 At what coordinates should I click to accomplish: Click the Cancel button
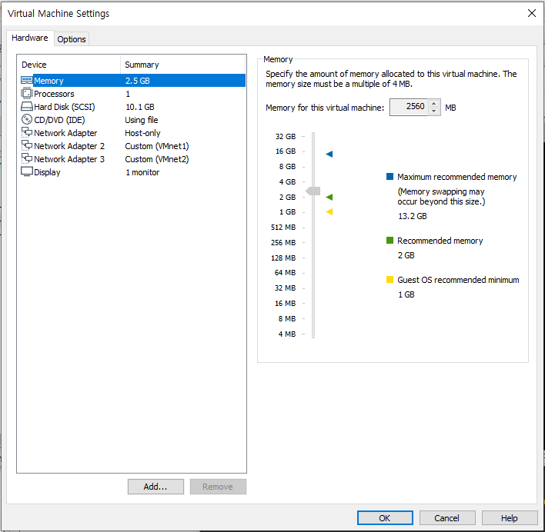pyautogui.click(x=447, y=518)
